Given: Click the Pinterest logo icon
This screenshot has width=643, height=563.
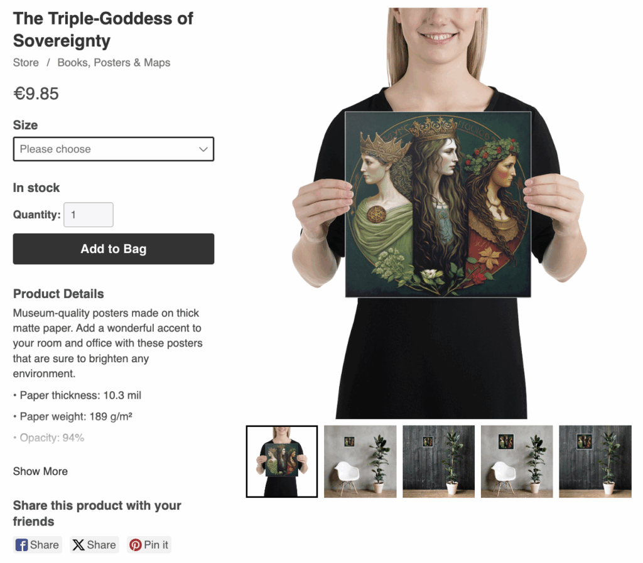Looking at the screenshot, I should [x=136, y=545].
